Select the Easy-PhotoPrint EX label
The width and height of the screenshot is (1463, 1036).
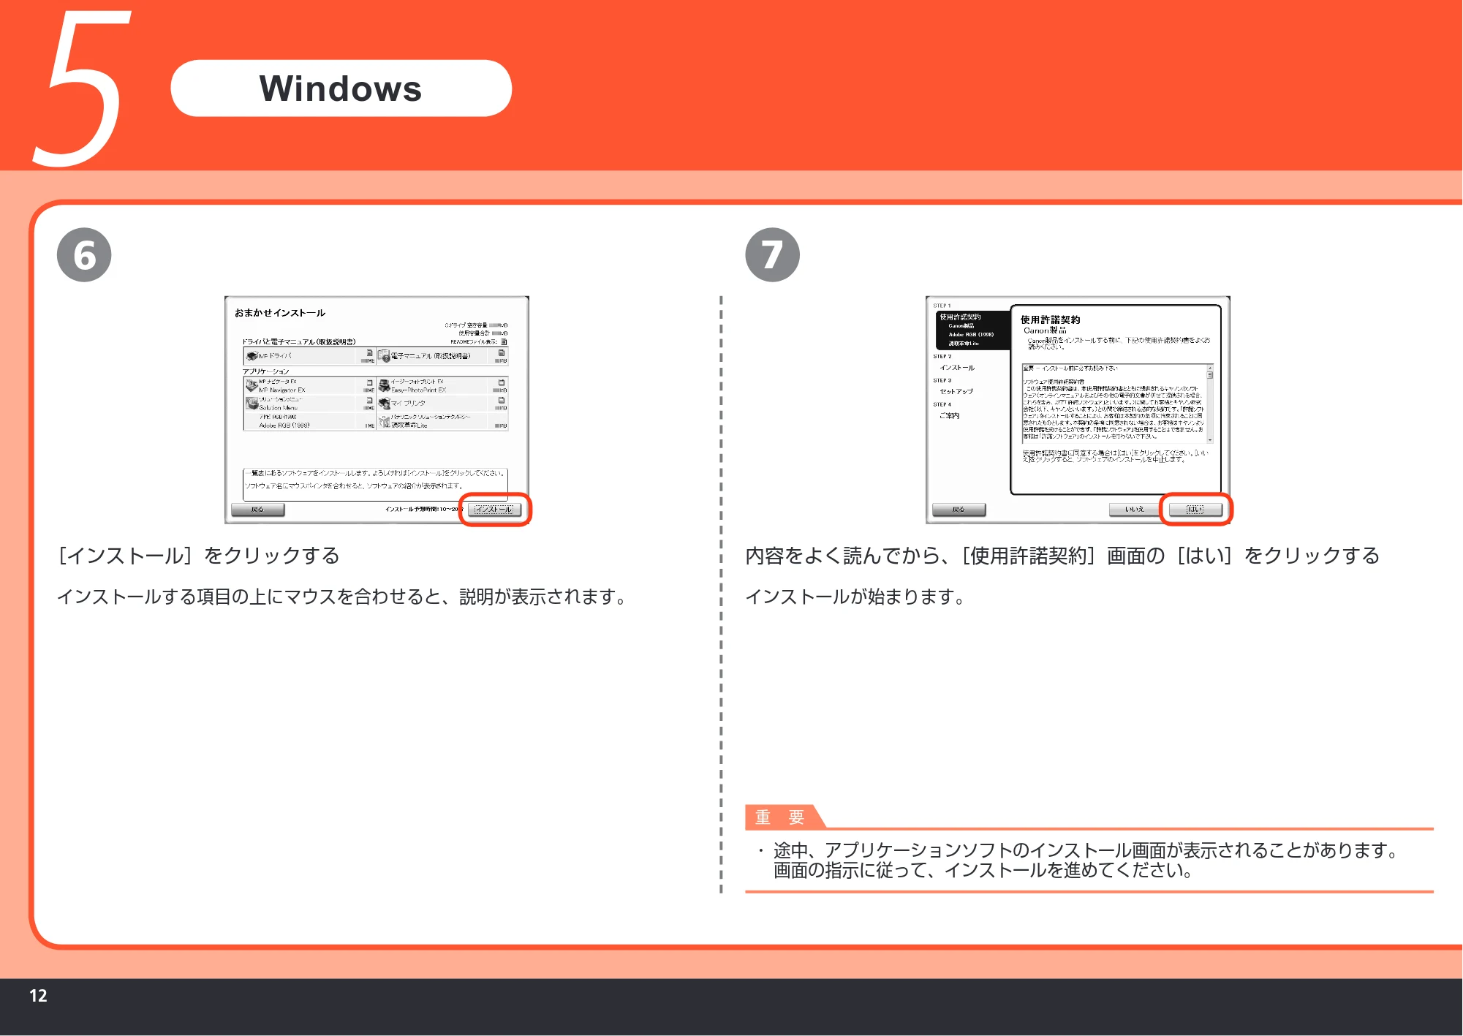click(418, 390)
